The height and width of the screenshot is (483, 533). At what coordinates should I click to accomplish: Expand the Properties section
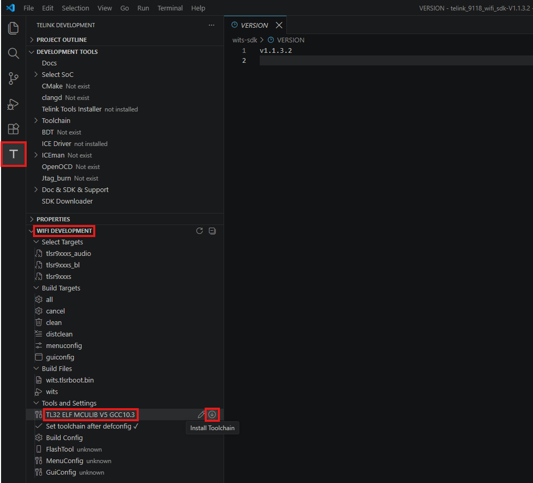pos(31,219)
